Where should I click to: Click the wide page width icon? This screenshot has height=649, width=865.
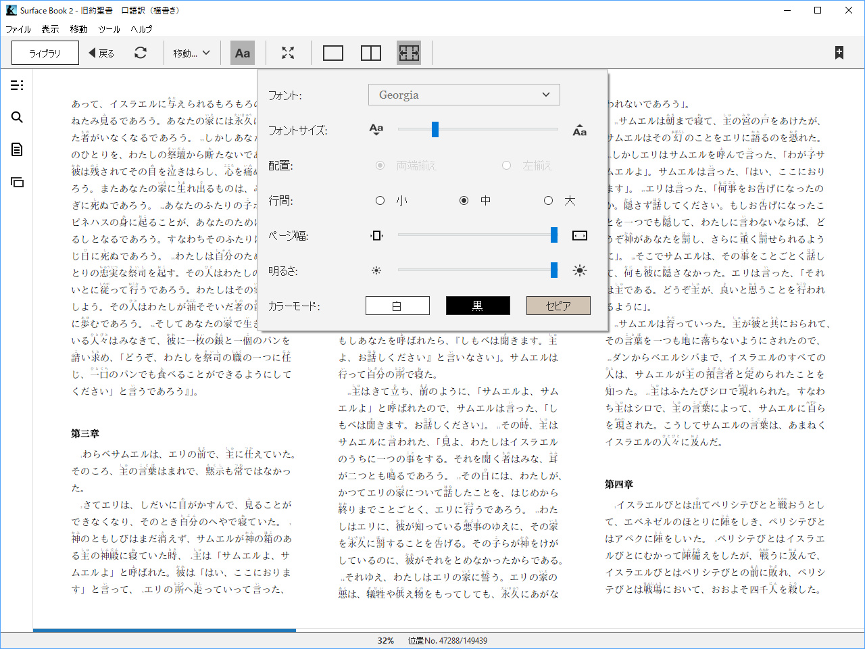580,235
